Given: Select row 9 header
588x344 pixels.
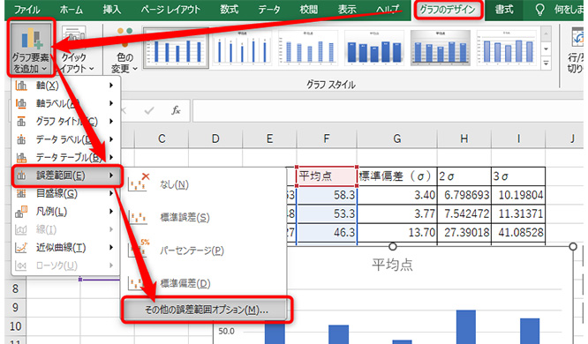Looking at the screenshot, I should click(x=15, y=307).
